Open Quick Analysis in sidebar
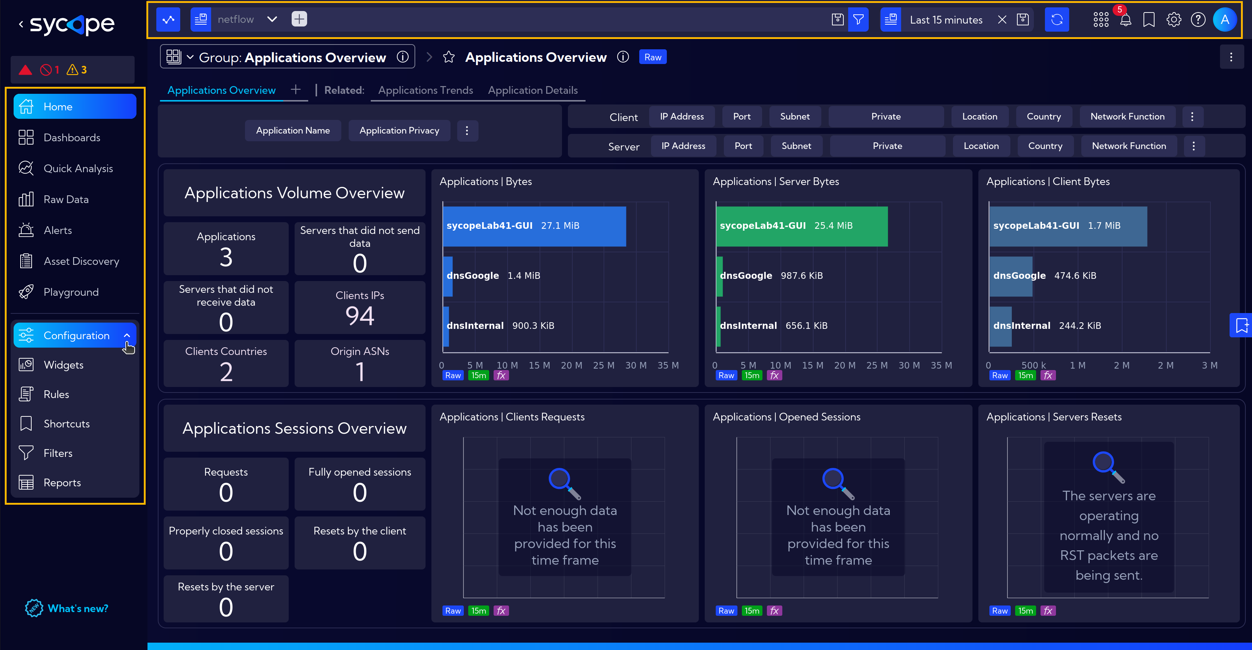1252x650 pixels. pos(75,168)
